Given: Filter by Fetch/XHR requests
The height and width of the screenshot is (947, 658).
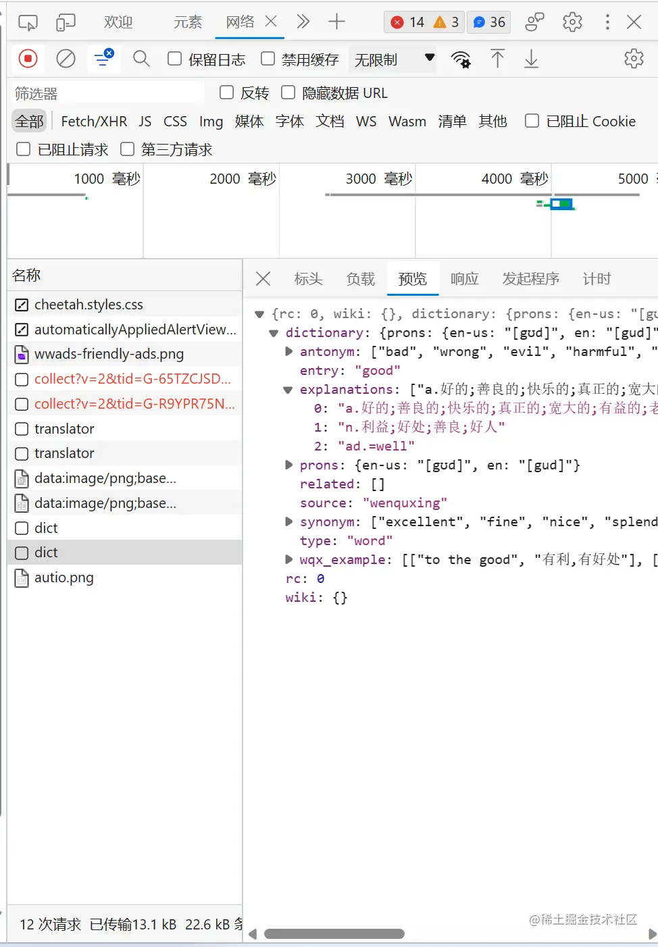Looking at the screenshot, I should click(94, 122).
